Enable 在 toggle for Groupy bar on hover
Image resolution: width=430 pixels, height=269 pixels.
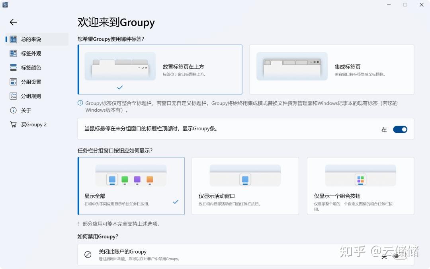[x=400, y=129]
